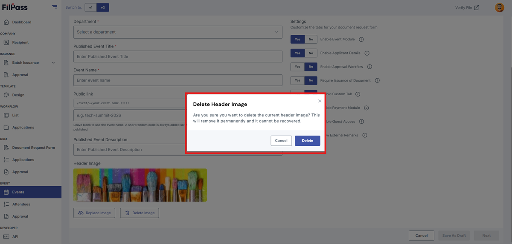Image resolution: width=512 pixels, height=244 pixels.
Task: Select Events in the sidebar
Action: [30, 192]
